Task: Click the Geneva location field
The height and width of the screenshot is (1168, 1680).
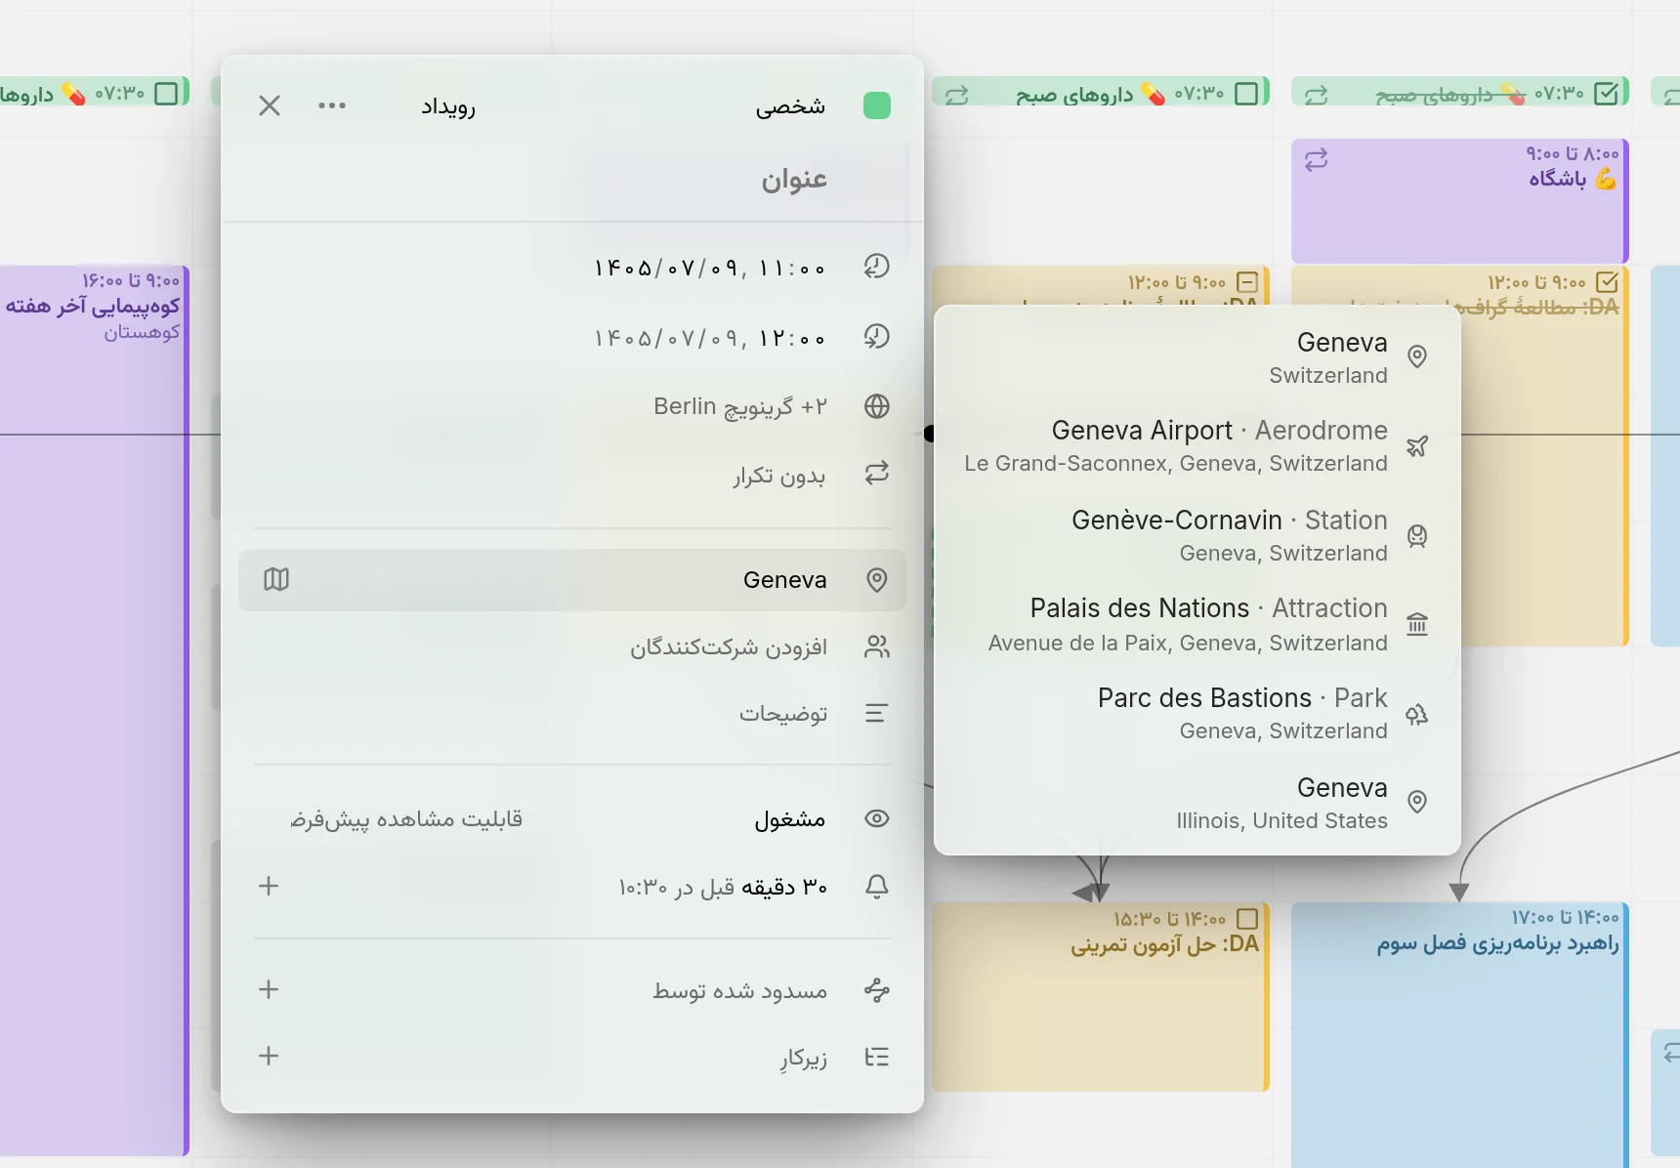Action: 571,580
